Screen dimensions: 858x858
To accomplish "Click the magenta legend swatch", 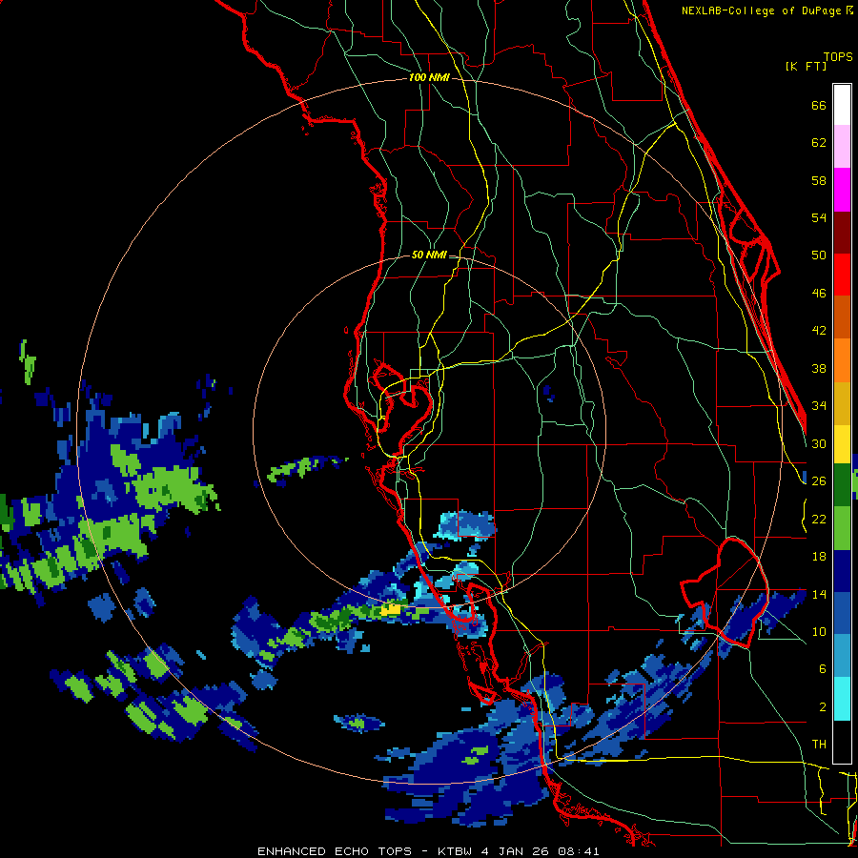I will 842,190.
